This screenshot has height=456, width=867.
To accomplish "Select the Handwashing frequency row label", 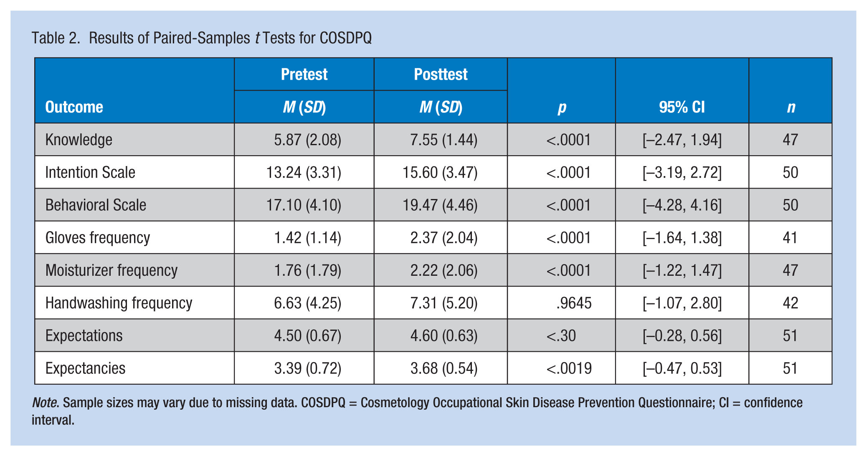I will 119,303.
